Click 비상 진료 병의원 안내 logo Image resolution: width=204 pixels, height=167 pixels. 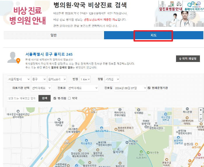28,16
